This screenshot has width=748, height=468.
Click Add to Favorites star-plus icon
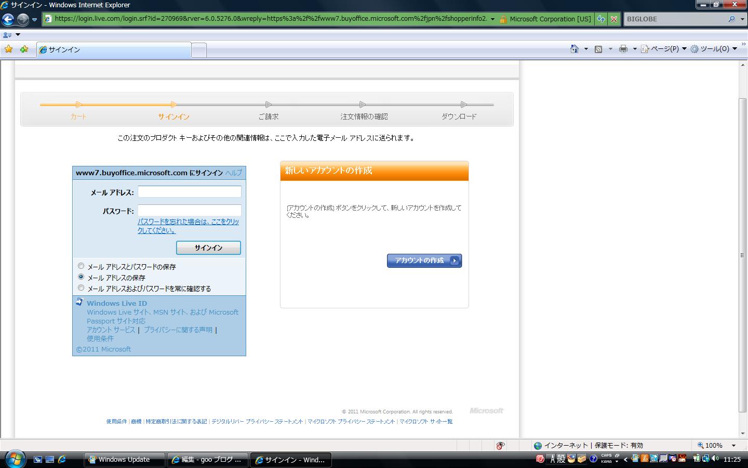pyautogui.click(x=24, y=49)
